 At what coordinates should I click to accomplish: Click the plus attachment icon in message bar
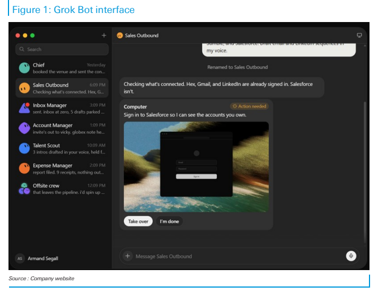pyautogui.click(x=128, y=256)
